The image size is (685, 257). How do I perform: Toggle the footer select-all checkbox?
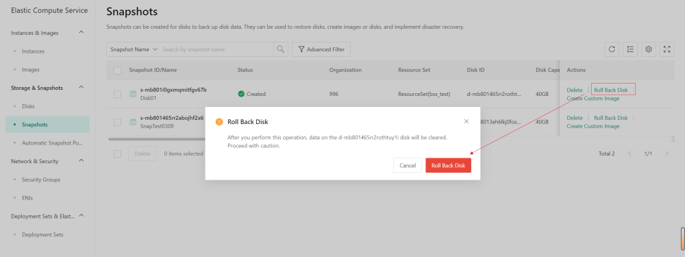pyautogui.click(x=118, y=154)
